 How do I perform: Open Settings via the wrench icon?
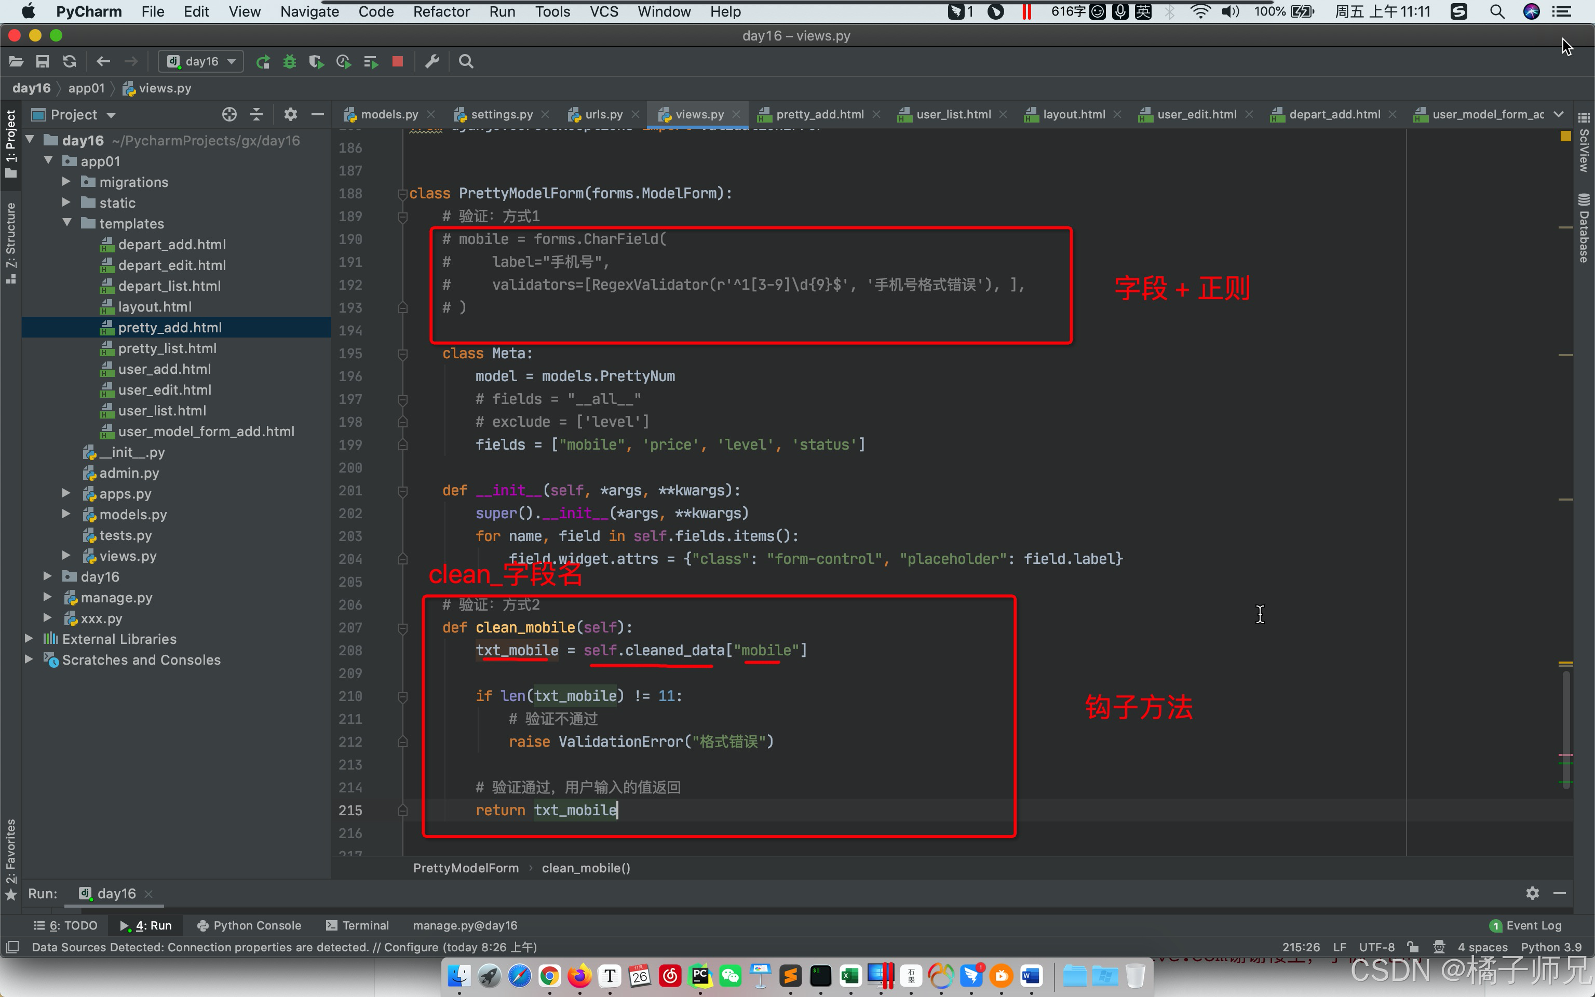click(431, 62)
